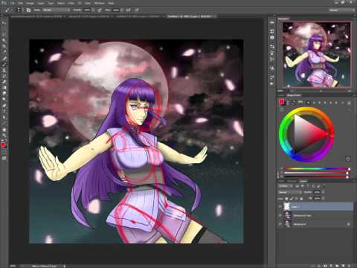This screenshot has height=268, width=357.
Task: Click the Navigator preview thumbnail
Action: tap(317, 55)
